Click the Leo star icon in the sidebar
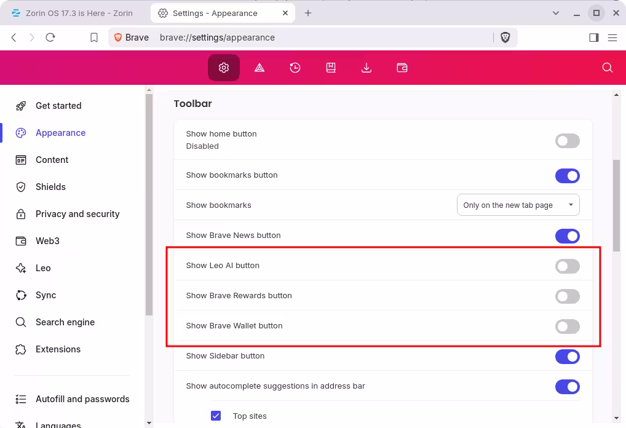626x428 pixels. 21,268
